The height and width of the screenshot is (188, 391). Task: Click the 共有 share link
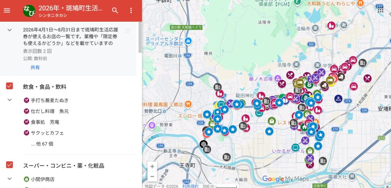35,67
